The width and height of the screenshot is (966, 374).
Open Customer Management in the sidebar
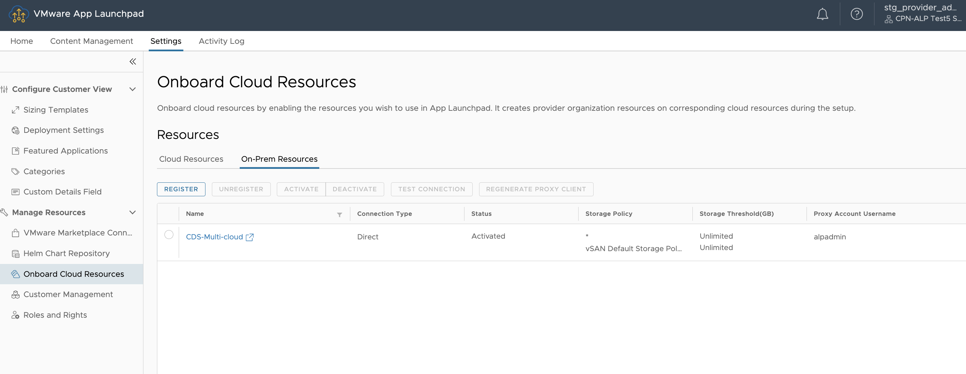tap(68, 295)
